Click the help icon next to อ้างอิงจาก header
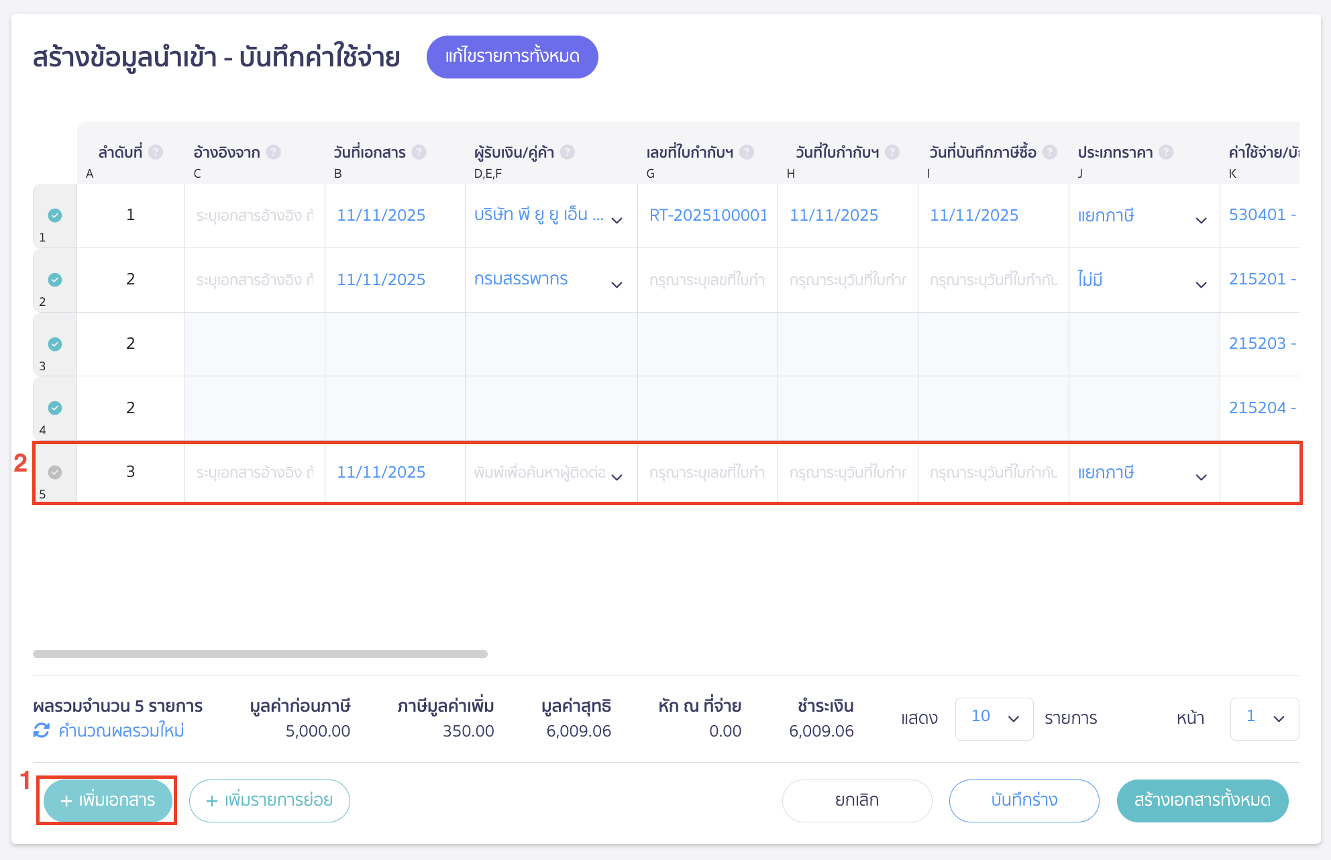Viewport: 1331px width, 860px height. (274, 152)
